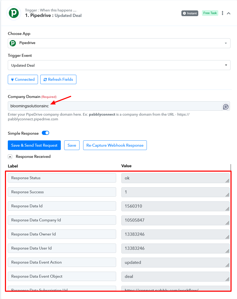Open the three-dot step options menu
Image resolution: width=237 pixels, height=299 pixels.
coord(222,13)
